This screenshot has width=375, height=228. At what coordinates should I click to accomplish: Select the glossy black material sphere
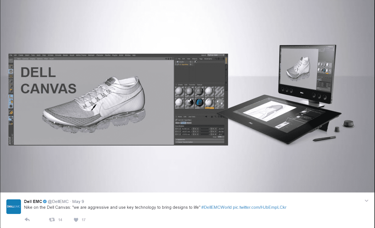pos(190,102)
